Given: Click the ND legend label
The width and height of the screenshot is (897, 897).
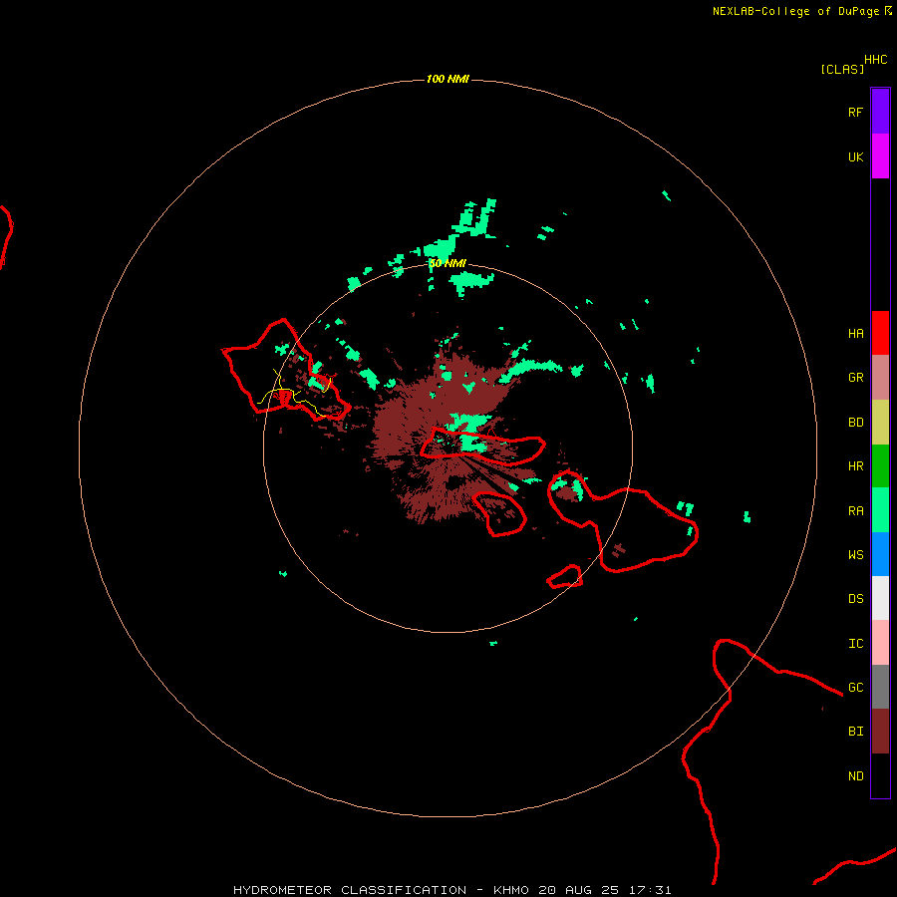Looking at the screenshot, I should (855, 776).
